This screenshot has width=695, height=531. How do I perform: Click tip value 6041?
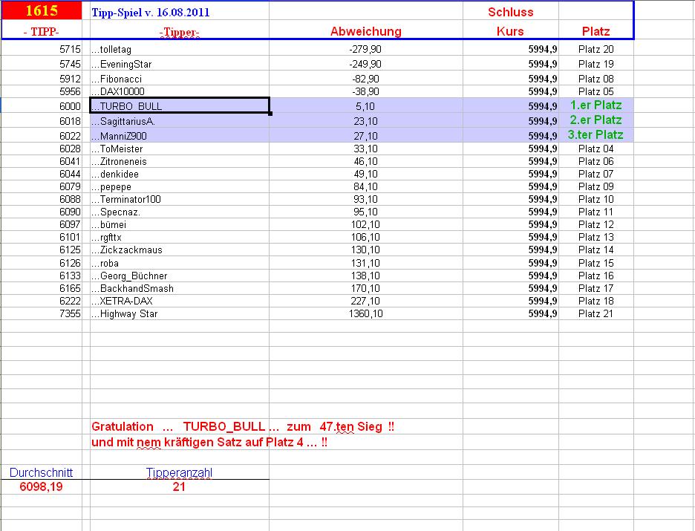coord(70,162)
